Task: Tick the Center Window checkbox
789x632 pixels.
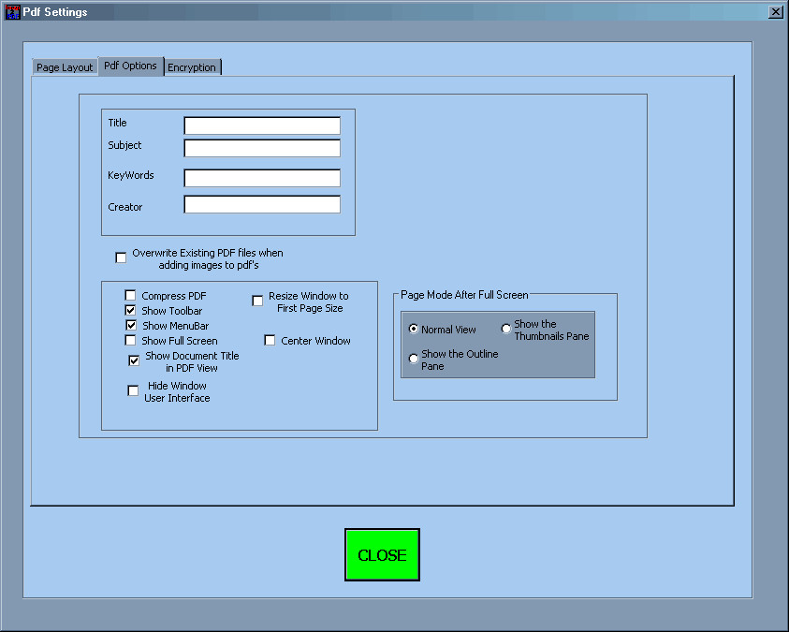Action: point(270,340)
